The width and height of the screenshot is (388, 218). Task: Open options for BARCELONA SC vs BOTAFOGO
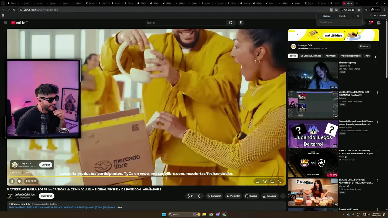378,151
